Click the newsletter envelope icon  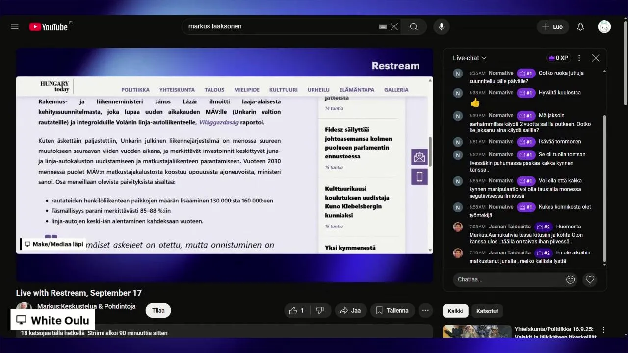[419, 157]
